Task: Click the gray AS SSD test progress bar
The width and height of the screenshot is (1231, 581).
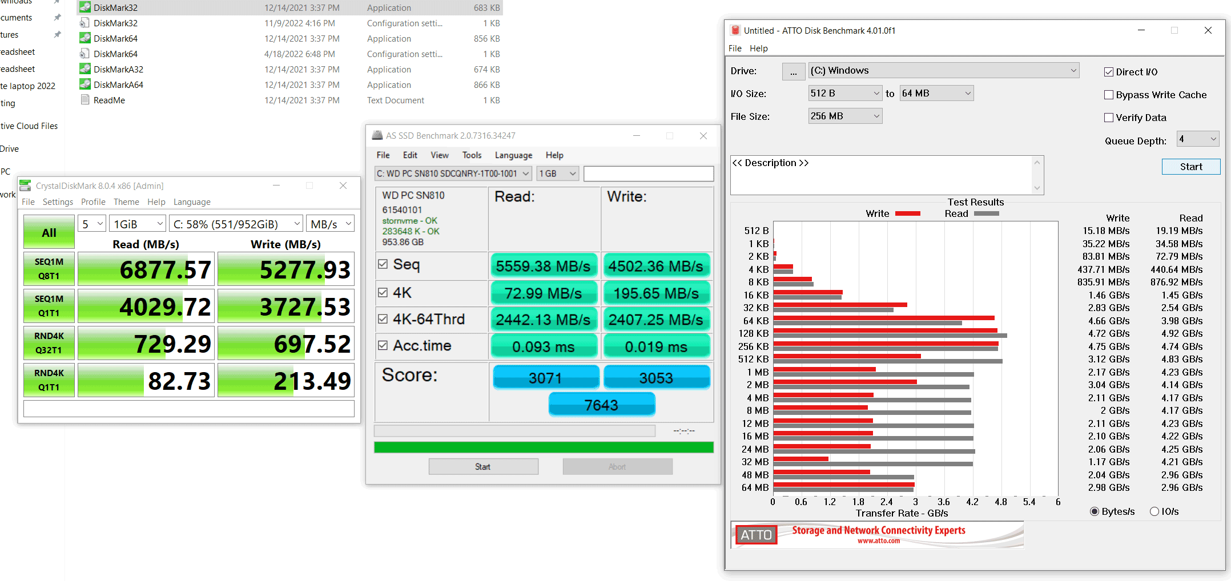Action: pyautogui.click(x=514, y=431)
